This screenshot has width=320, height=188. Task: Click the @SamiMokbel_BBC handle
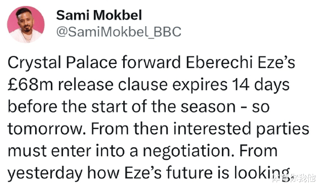coord(118,32)
